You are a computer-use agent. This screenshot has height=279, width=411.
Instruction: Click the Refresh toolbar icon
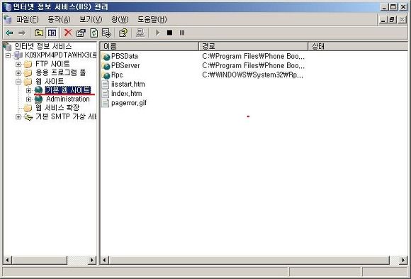point(94,33)
